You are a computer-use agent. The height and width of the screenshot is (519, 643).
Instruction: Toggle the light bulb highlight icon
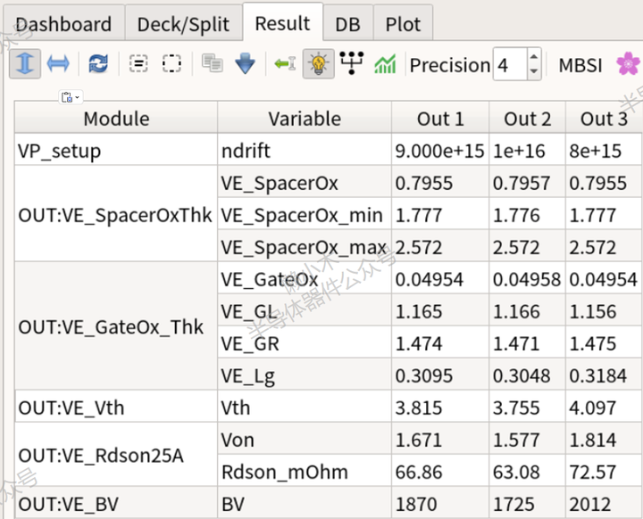click(x=319, y=64)
